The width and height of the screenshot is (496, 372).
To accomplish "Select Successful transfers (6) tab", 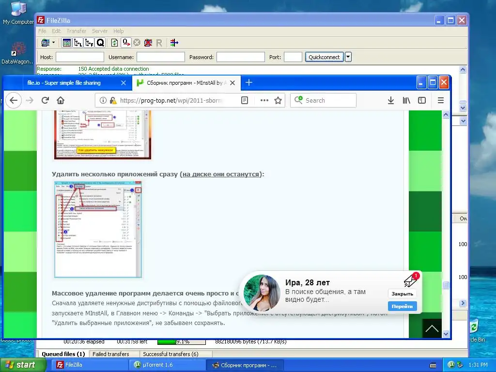I will [x=171, y=354].
